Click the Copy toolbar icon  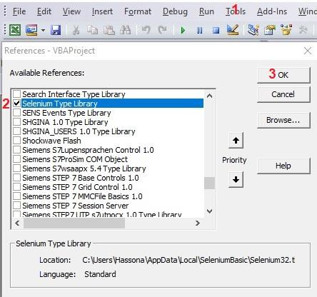click(x=92, y=30)
